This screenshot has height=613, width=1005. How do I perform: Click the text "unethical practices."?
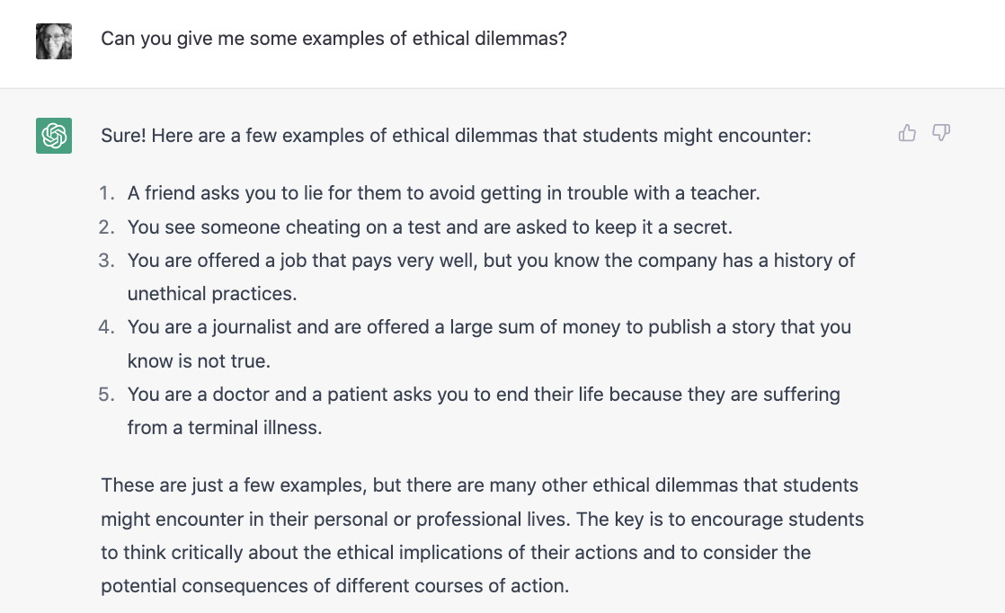click(212, 294)
